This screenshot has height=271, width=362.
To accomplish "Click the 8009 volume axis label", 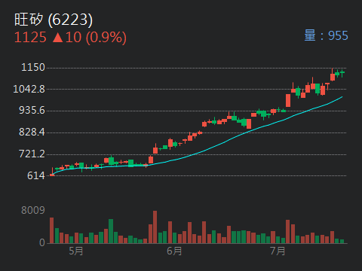I will [33, 210].
